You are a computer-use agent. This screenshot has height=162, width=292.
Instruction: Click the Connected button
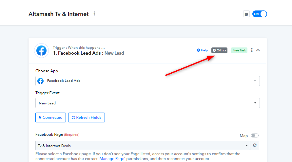50,117
